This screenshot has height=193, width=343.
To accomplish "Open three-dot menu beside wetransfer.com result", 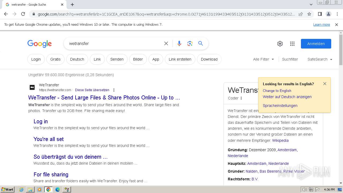I will (x=114, y=90).
